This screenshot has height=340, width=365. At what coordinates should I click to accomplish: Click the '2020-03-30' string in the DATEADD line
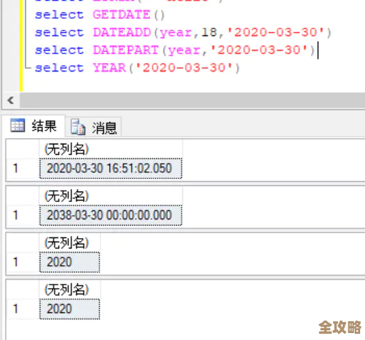point(276,33)
